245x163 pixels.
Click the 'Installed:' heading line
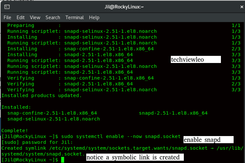[16, 107]
